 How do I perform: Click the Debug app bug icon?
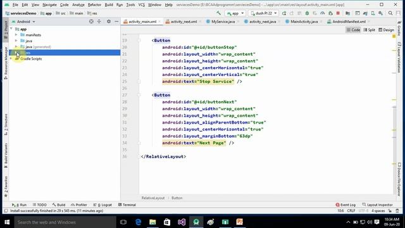point(307,13)
